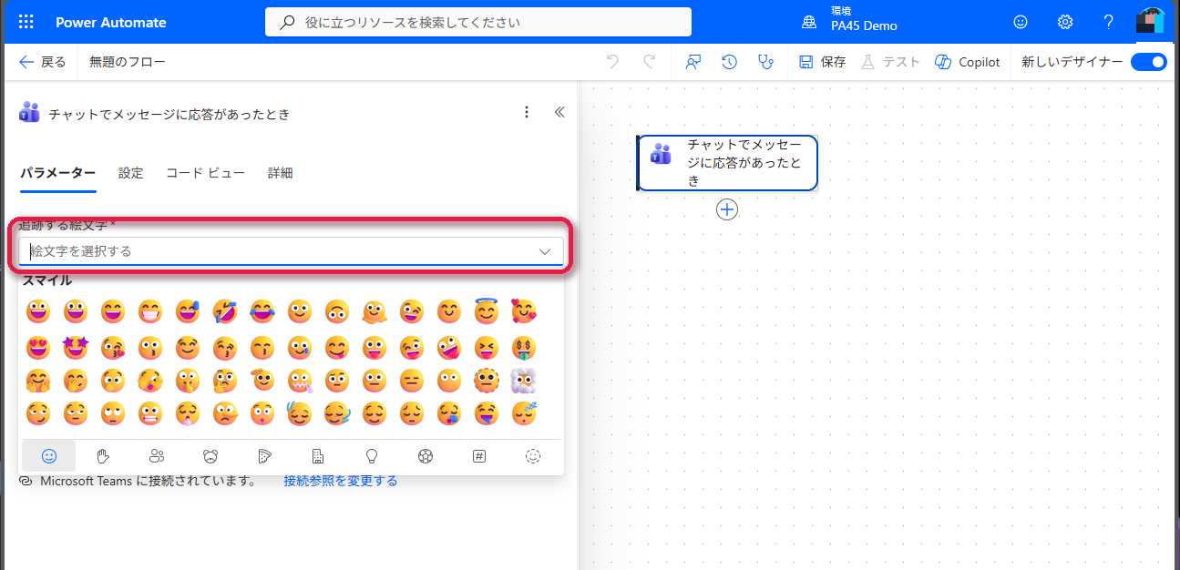1180x570 pixels.
Task: Select the チャットでメッセージに応答があったとき trigger card
Action: click(727, 163)
